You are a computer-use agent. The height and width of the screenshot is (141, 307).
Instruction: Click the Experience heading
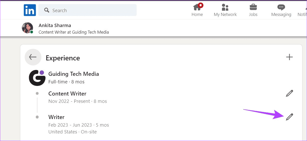click(63, 58)
